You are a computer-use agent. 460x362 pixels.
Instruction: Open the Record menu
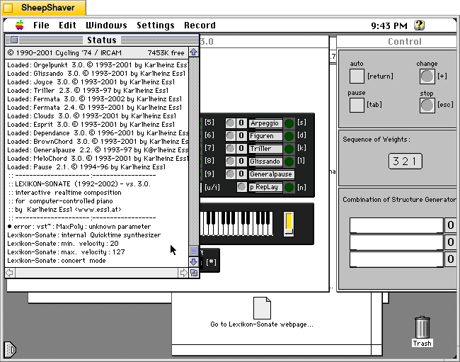coord(200,26)
